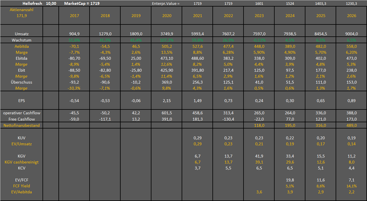The height and width of the screenshot is (201, 367).
Task: Click EV/FCF value 19,8 for 2024
Action: (290, 180)
